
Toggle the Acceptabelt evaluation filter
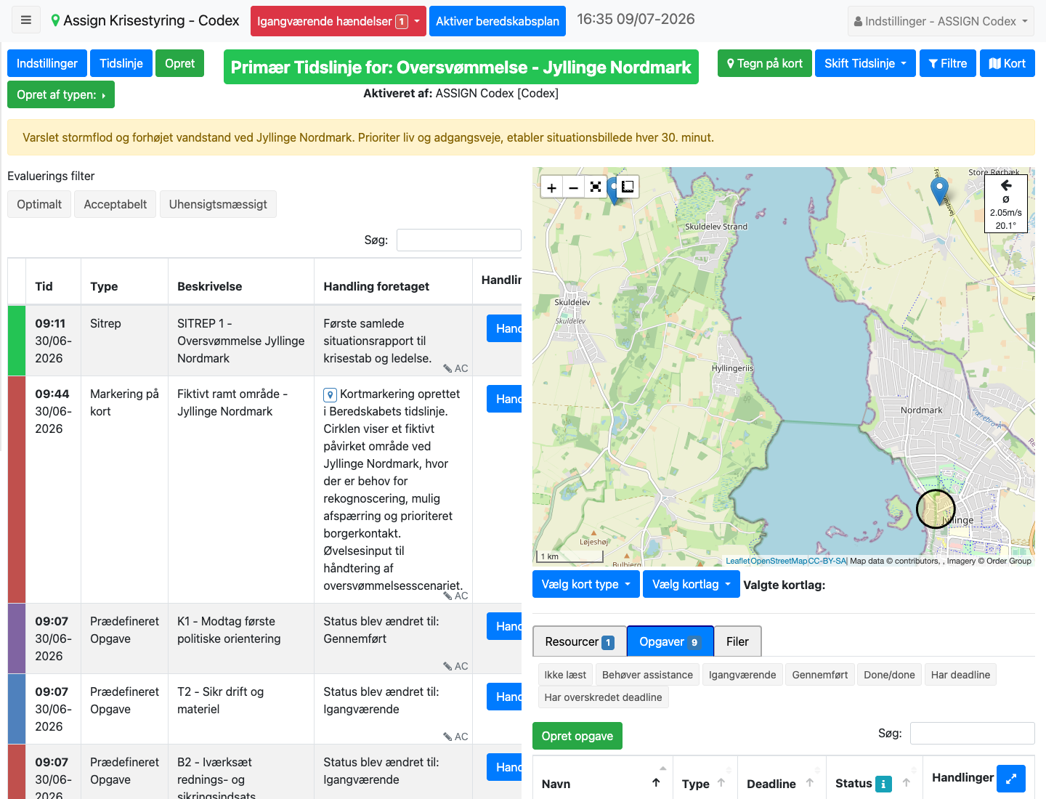coord(115,204)
